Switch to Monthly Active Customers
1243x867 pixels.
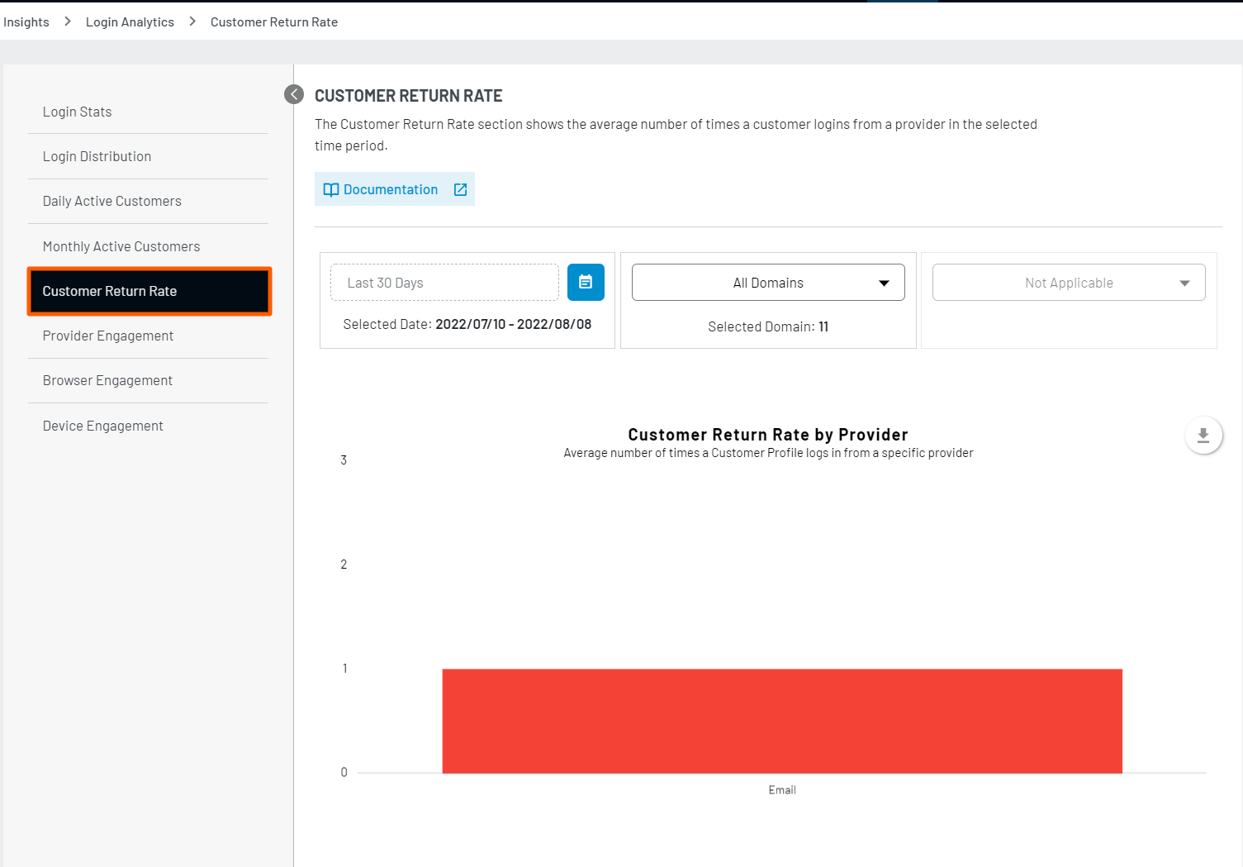point(121,245)
